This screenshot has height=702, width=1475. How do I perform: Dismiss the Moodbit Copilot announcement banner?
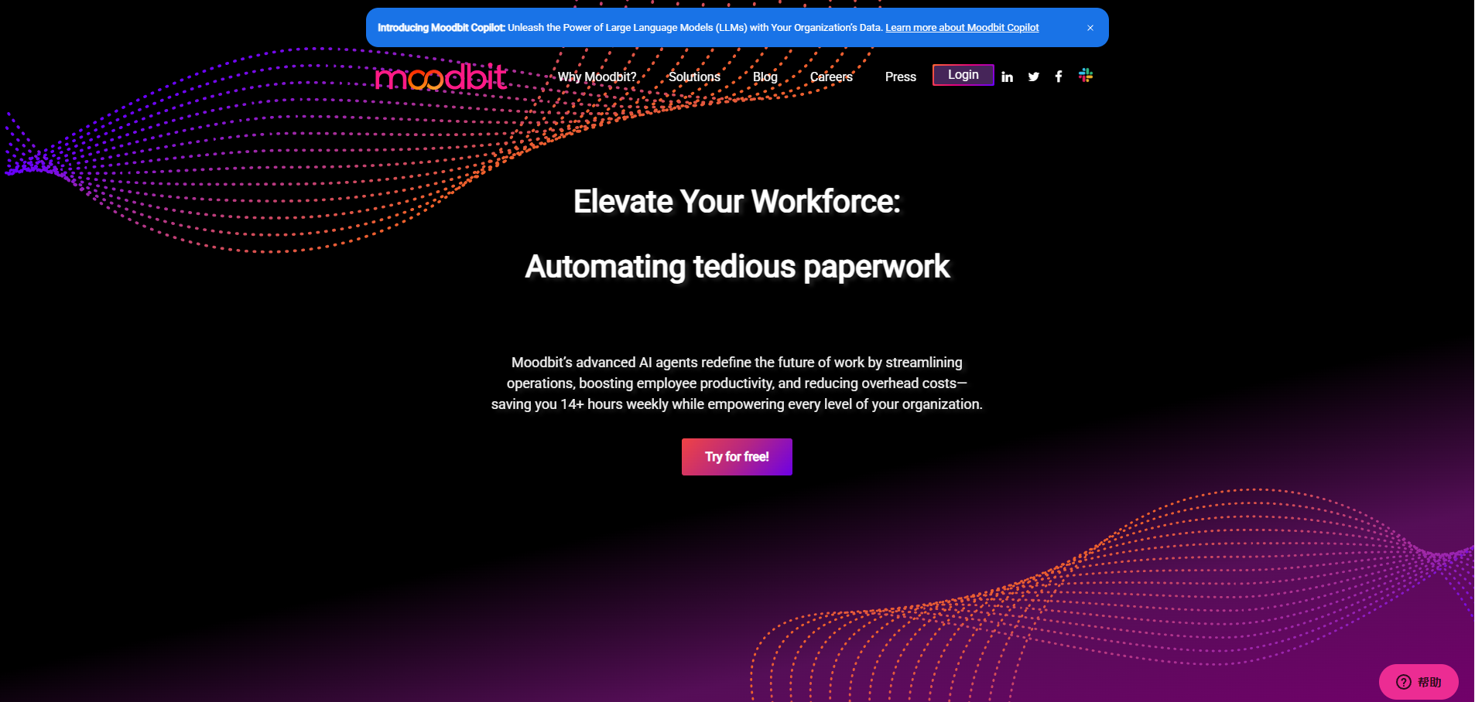pos(1090,28)
